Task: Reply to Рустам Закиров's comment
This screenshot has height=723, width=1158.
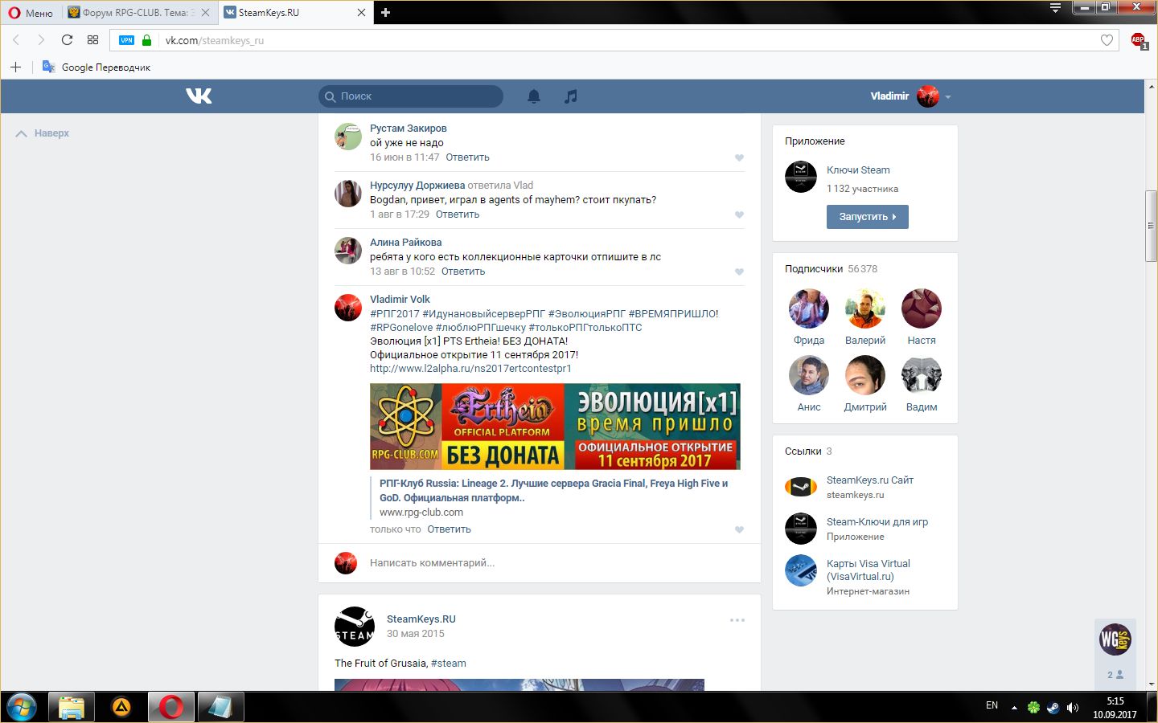Action: [467, 157]
